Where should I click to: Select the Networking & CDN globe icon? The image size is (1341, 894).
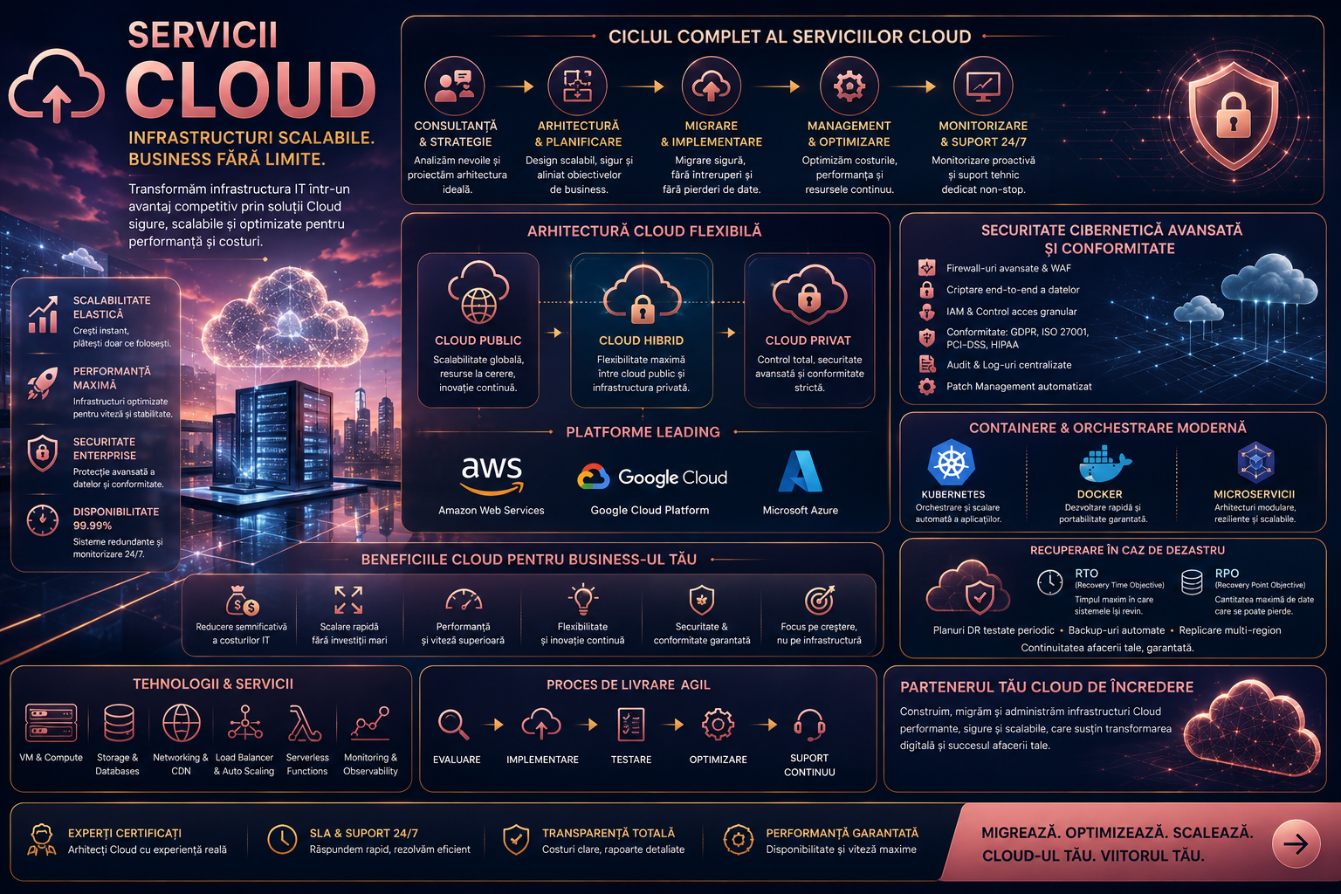(182, 723)
